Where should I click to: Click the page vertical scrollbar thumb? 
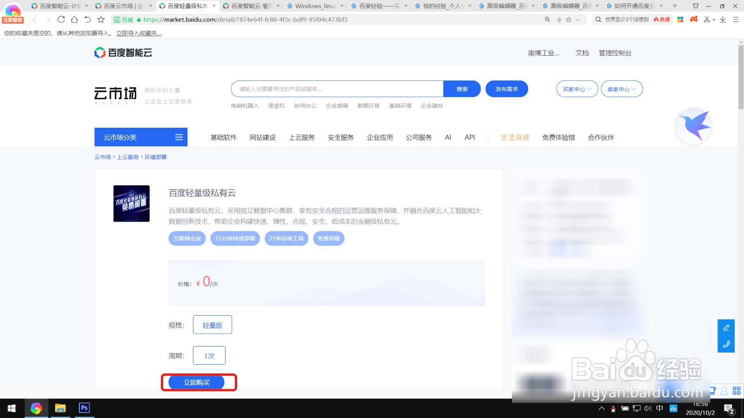pos(741,77)
